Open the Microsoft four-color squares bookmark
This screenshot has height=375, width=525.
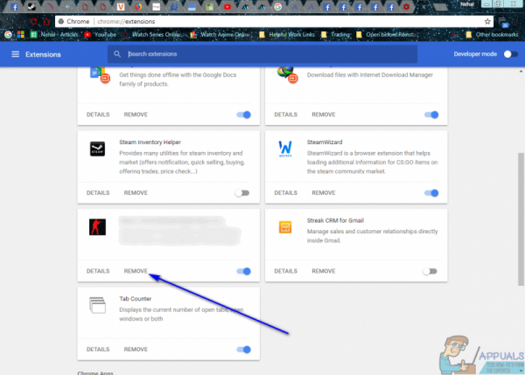coord(21,34)
